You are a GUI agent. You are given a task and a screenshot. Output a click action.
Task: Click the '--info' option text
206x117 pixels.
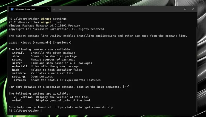pyautogui.click(x=17, y=100)
